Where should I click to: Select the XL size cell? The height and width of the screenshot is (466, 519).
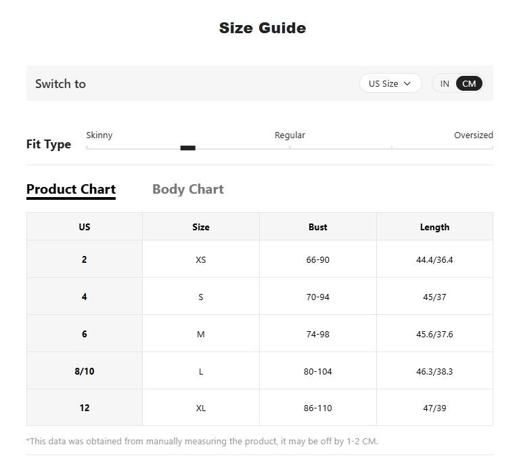pyautogui.click(x=201, y=408)
